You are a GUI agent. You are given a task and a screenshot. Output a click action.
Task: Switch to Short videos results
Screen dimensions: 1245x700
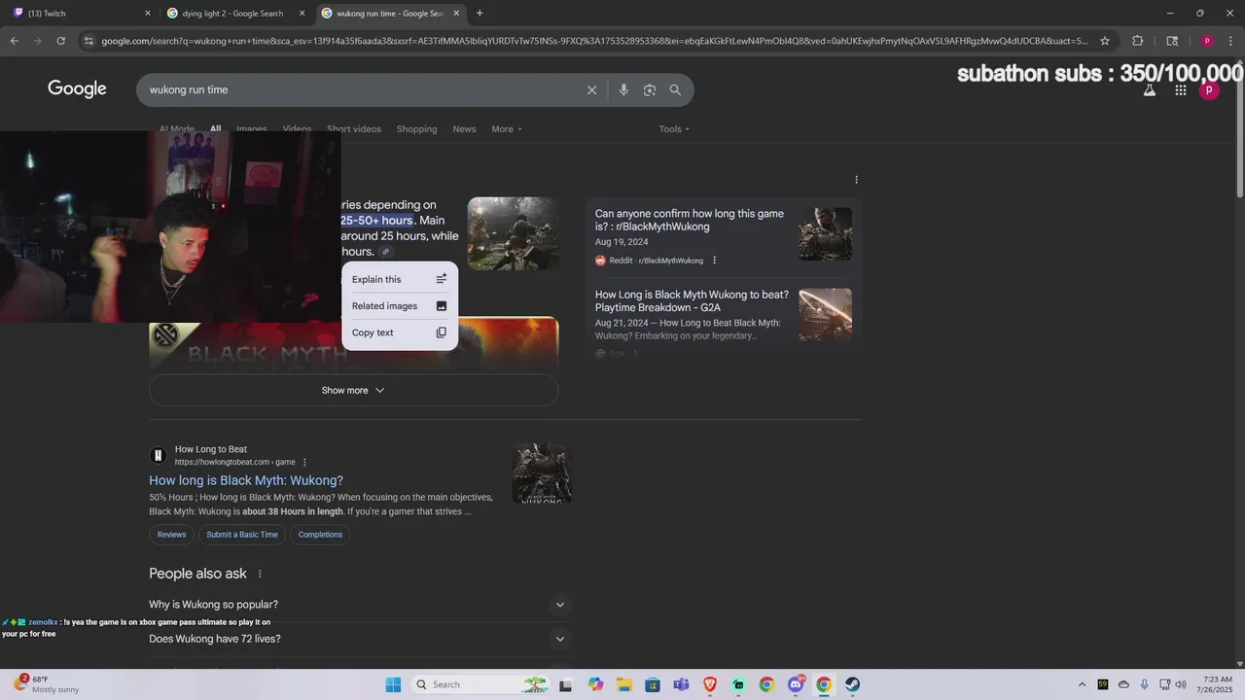[354, 129]
